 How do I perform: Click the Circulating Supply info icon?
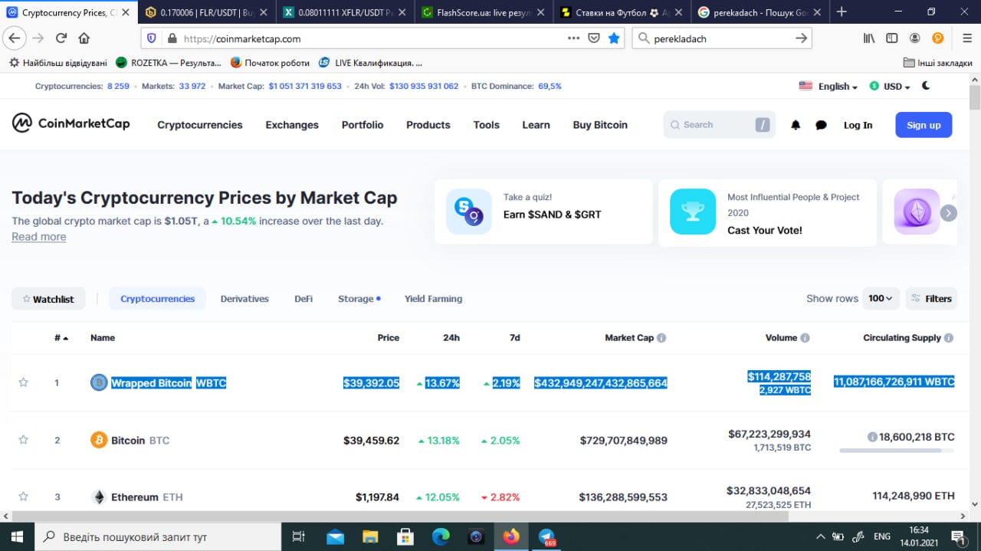949,338
